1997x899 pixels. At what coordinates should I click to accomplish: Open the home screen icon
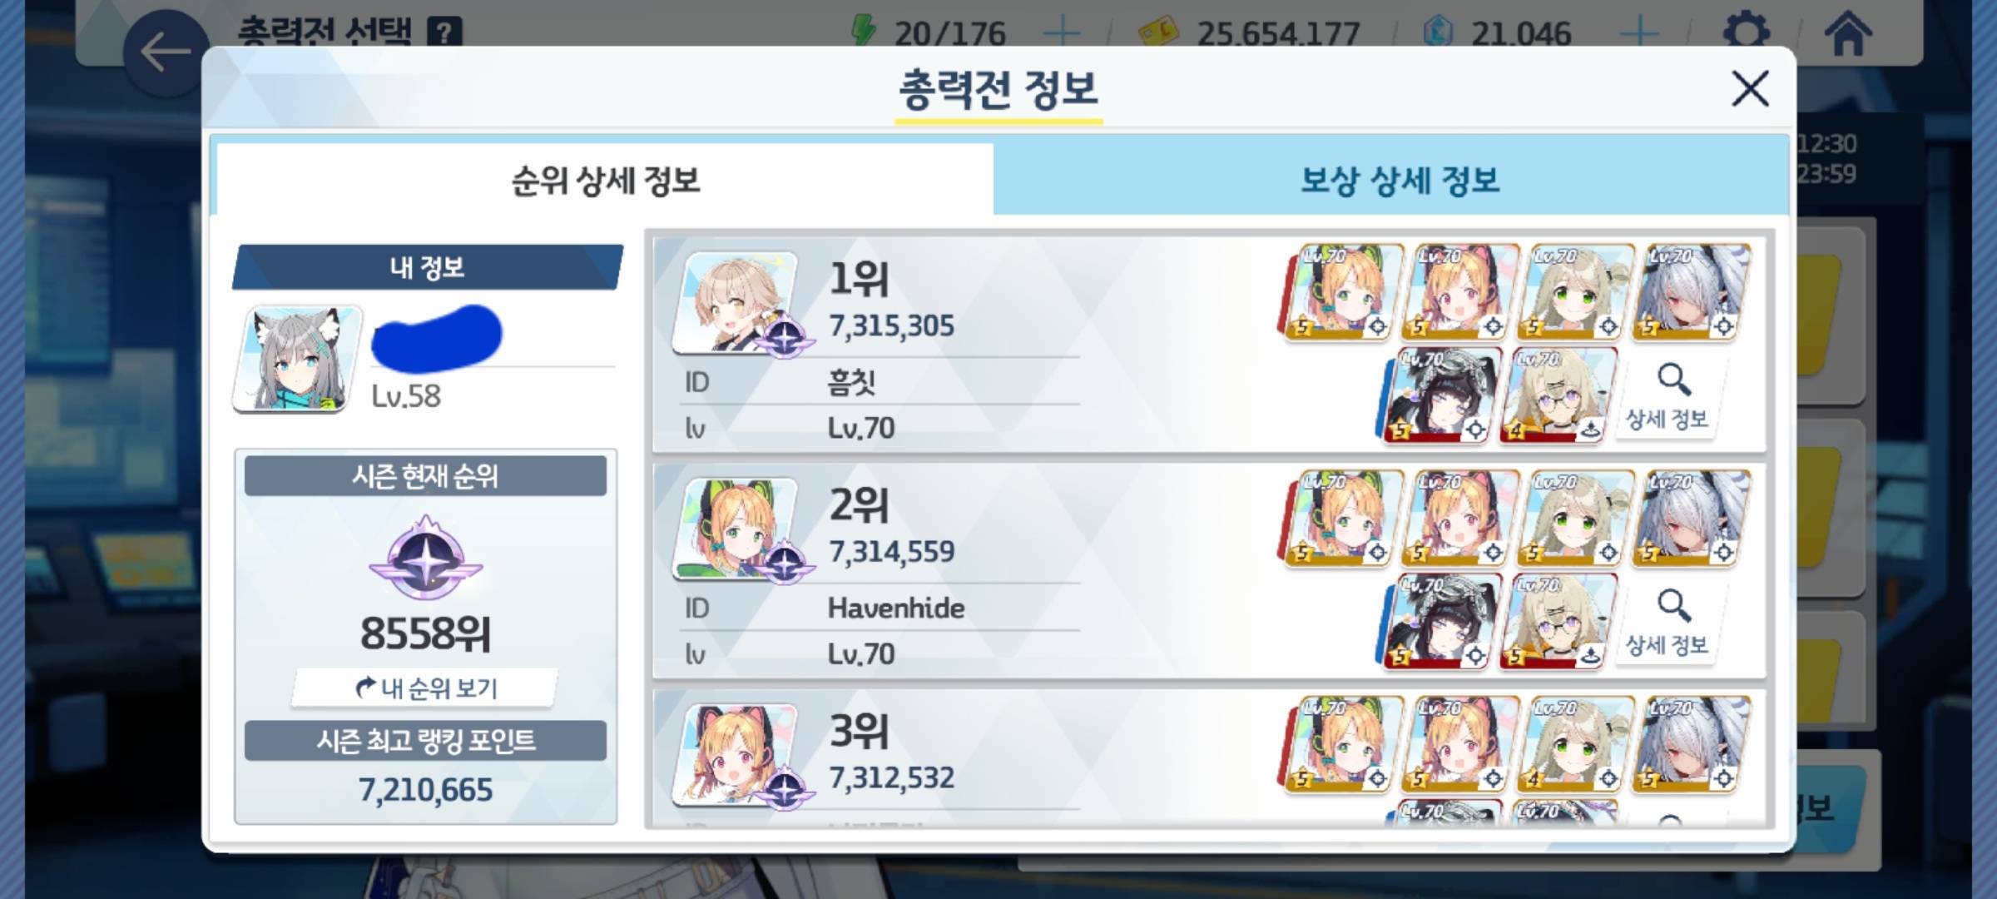coord(1848,33)
